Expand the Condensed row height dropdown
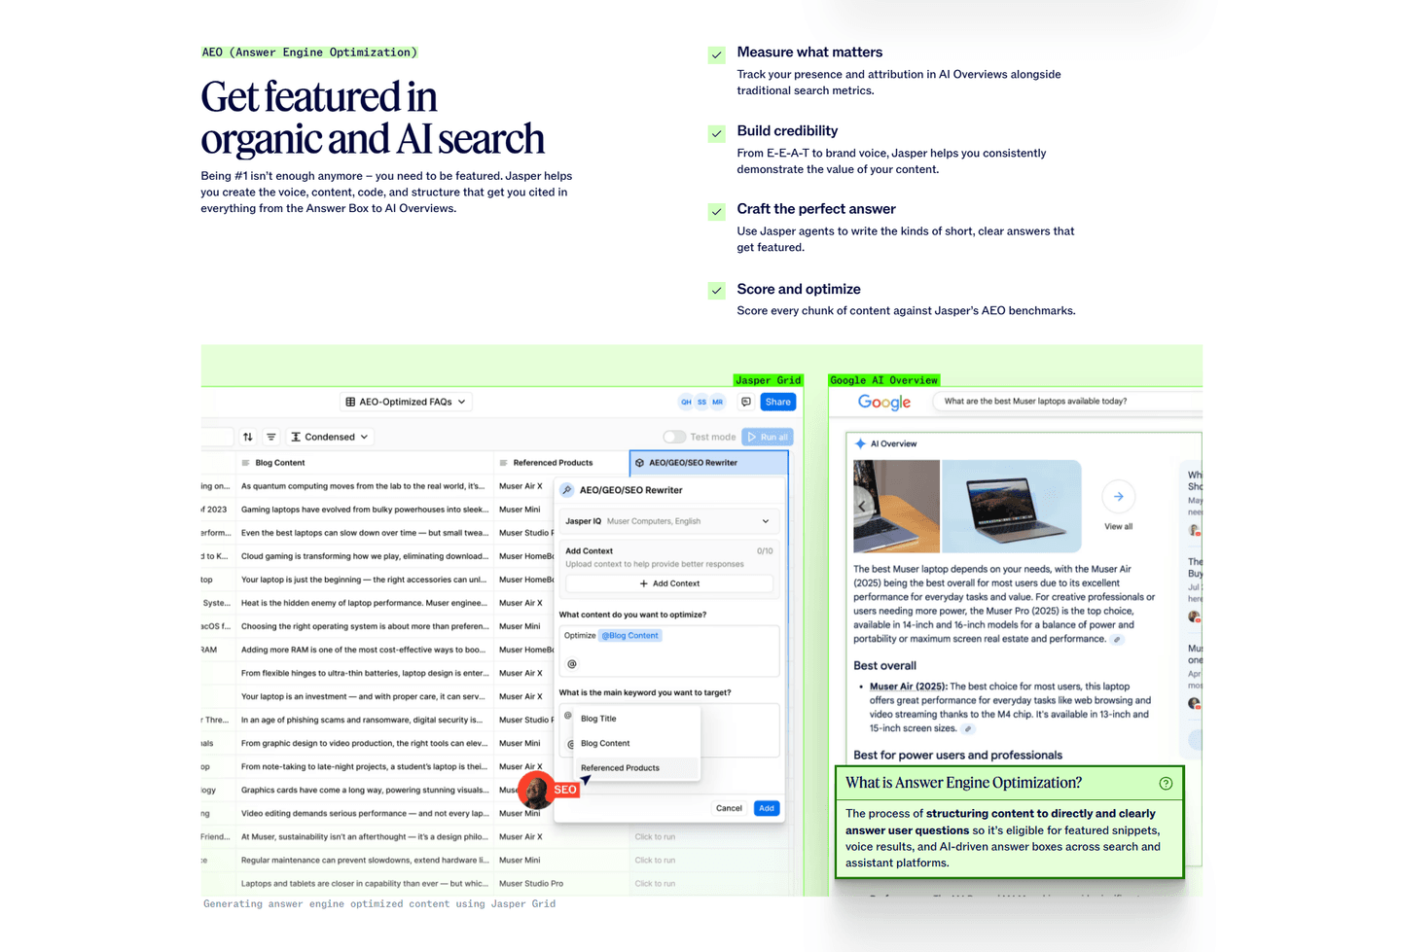The width and height of the screenshot is (1401, 952). [330, 438]
